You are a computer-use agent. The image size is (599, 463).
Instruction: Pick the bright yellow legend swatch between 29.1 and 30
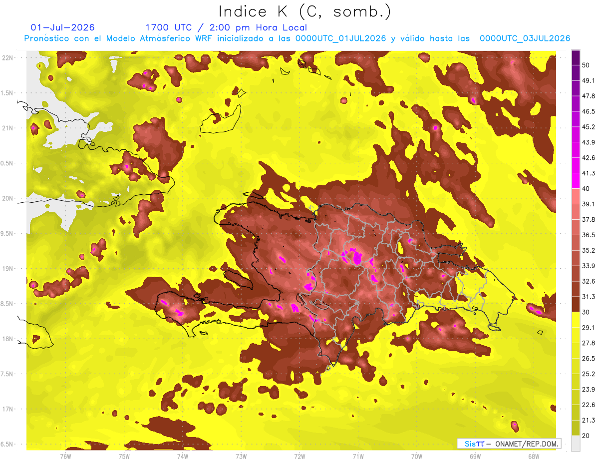tap(576, 320)
